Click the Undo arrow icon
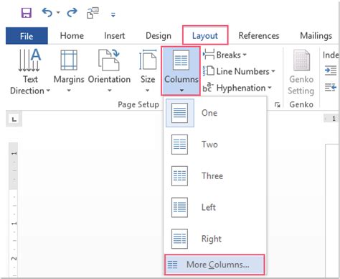This screenshot has height=279, width=340. pyautogui.click(x=47, y=12)
